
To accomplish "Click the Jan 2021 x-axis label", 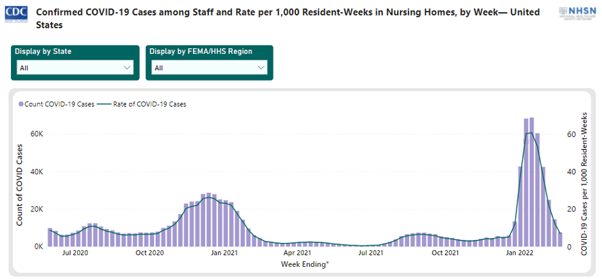I will coord(225,253).
